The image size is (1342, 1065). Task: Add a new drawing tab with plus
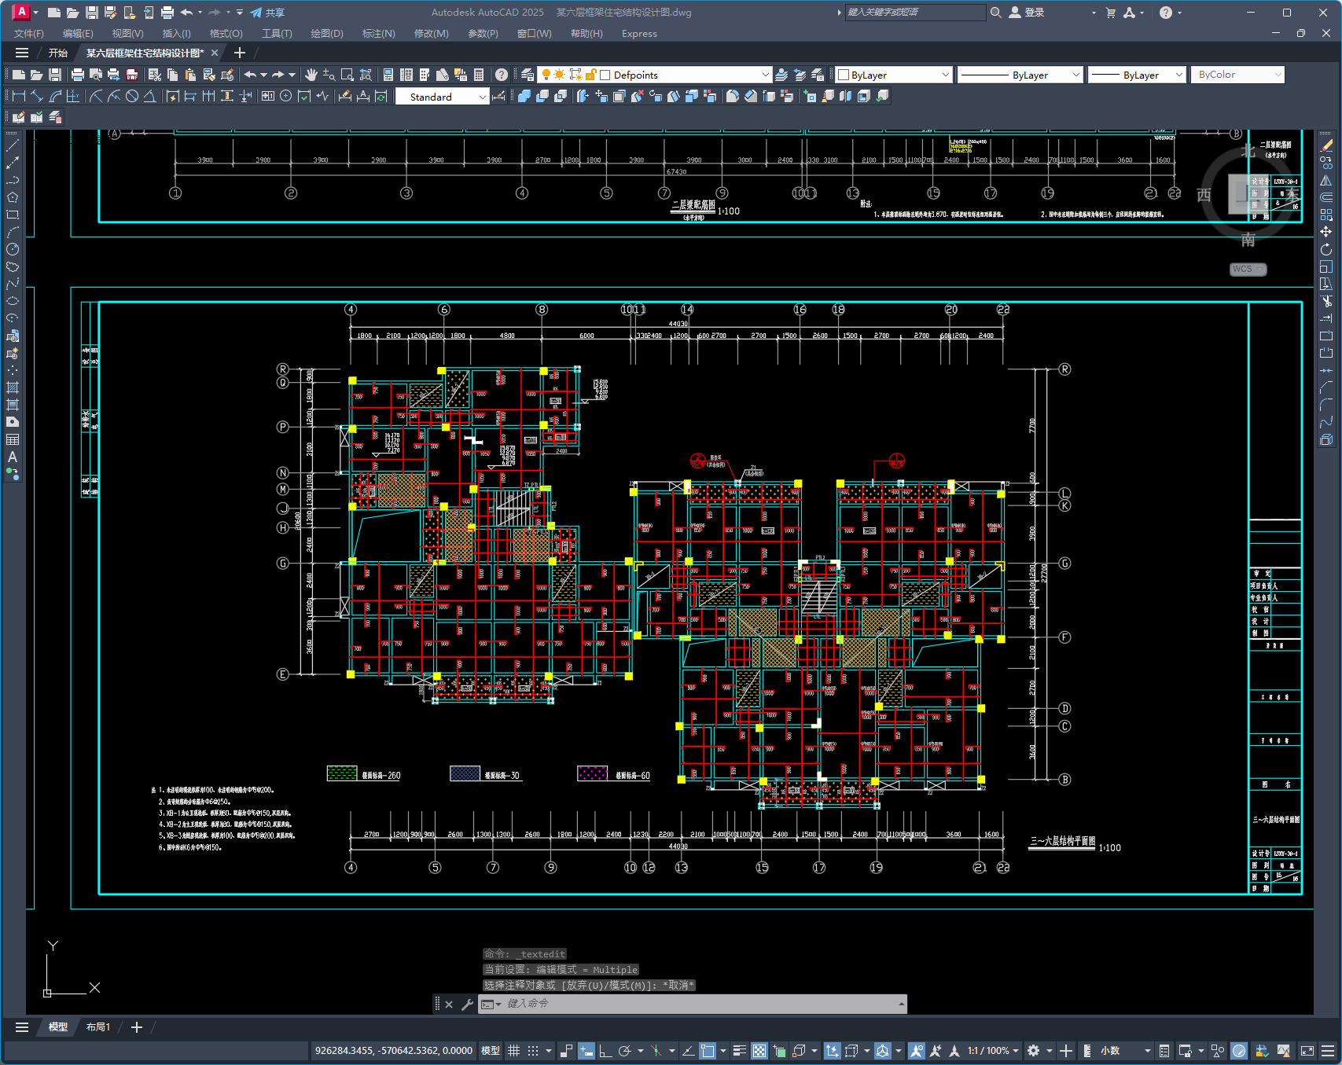click(240, 53)
